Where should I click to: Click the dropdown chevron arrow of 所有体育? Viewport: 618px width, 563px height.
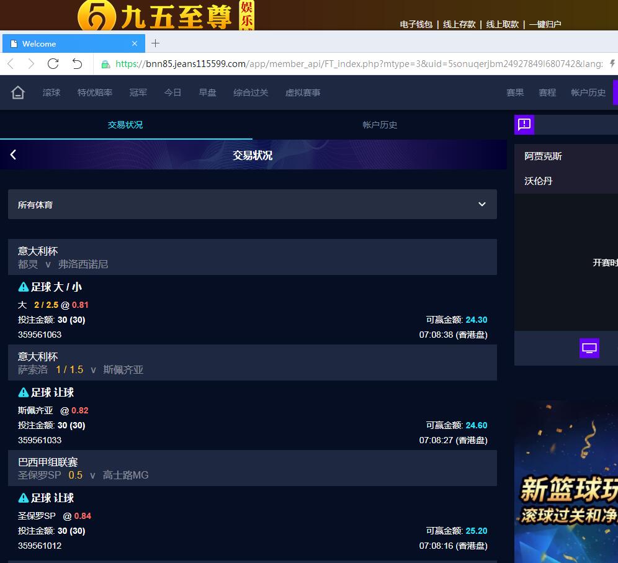coord(481,204)
